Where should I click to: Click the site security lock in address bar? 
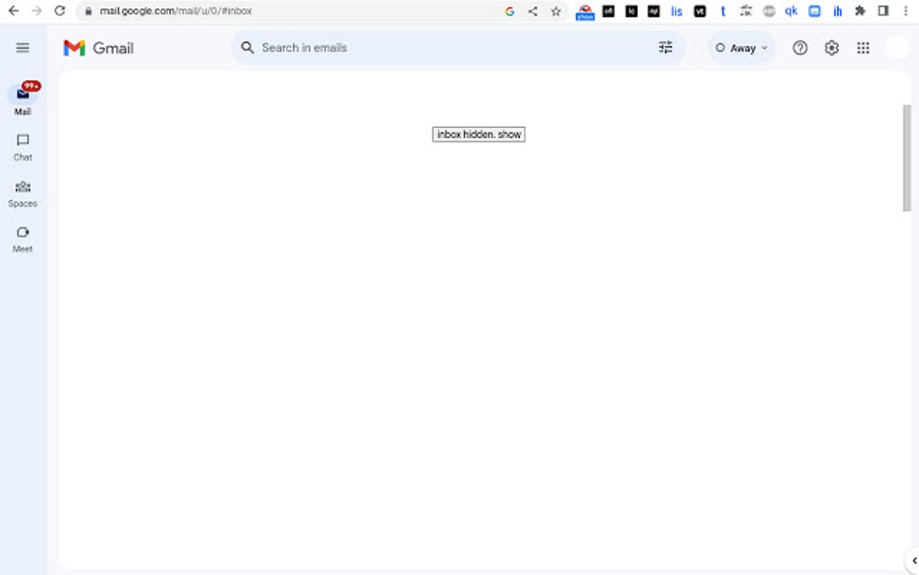point(87,11)
